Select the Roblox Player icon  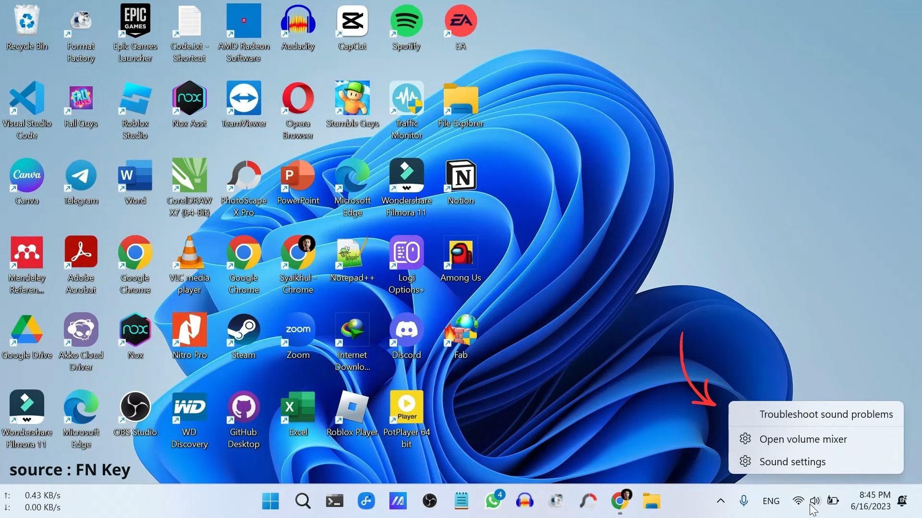tap(352, 413)
